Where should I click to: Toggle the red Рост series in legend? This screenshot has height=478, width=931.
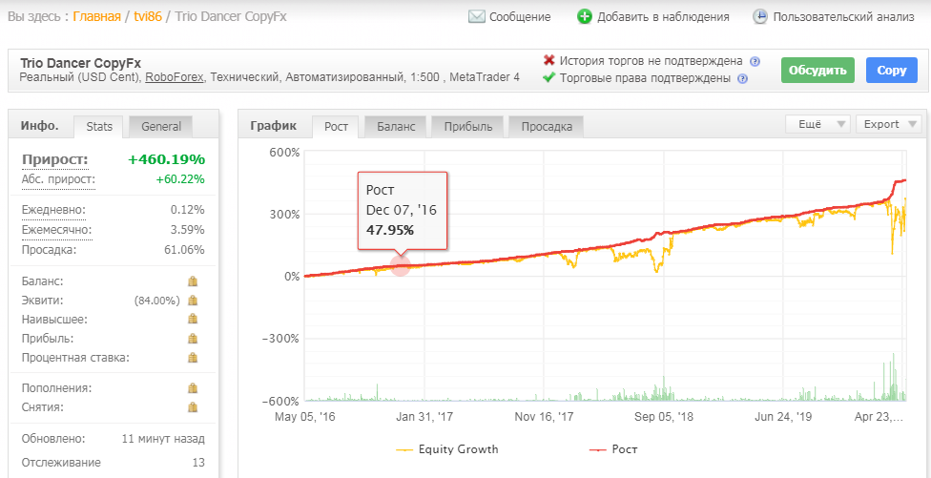[x=613, y=449]
